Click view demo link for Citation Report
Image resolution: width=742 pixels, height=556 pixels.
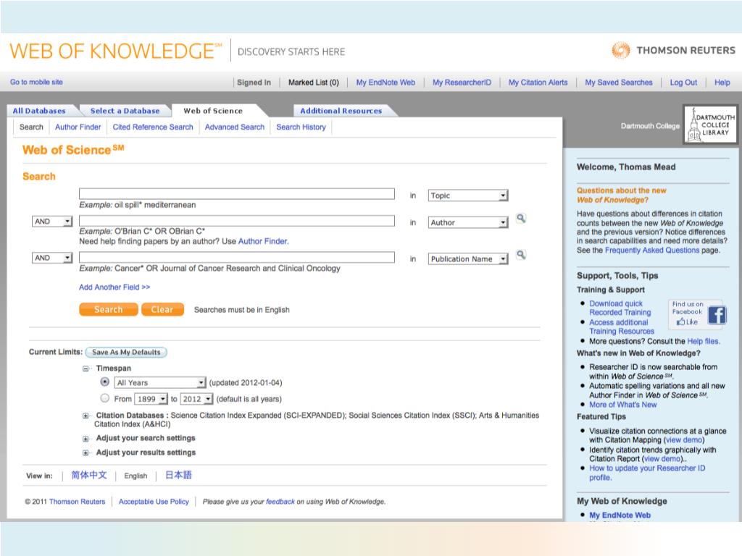point(662,458)
